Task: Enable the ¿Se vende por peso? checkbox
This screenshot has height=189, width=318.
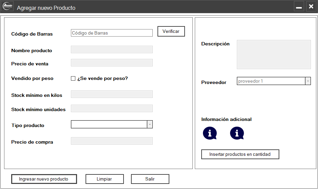Action: tap(73, 79)
